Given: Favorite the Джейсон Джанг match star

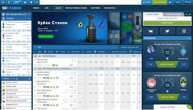Looking at the screenshot, I should (35, 78).
